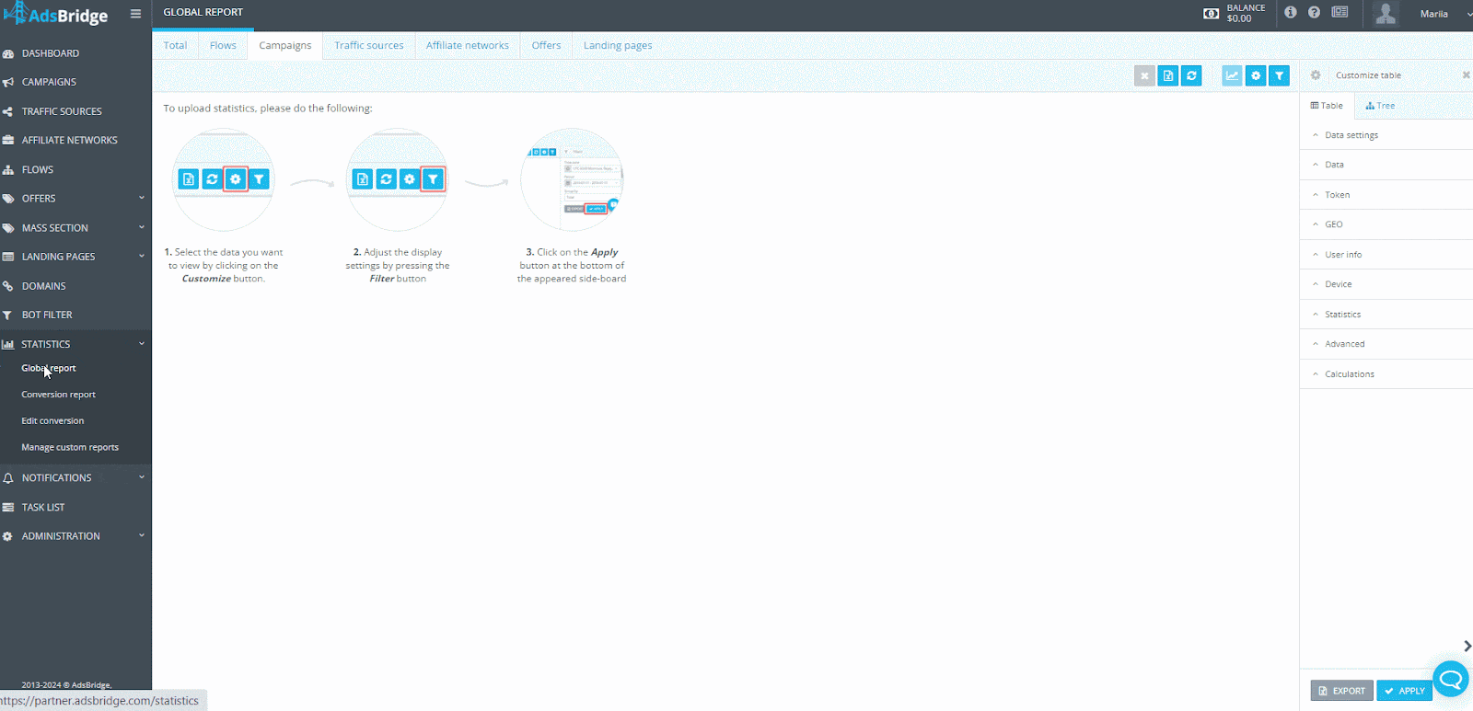
Task: Click the user avatar picture
Action: (1386, 14)
